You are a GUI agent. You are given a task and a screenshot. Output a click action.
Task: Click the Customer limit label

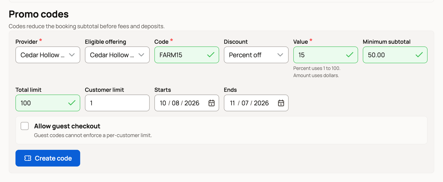point(104,90)
